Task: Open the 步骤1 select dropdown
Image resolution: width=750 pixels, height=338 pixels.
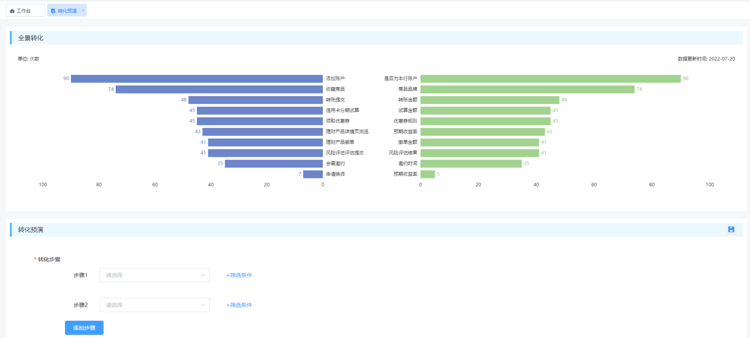Action: pyautogui.click(x=154, y=275)
